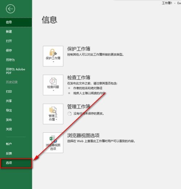Click the 管理工作簿 section heading
This screenshot has height=189, width=181.
point(79,107)
